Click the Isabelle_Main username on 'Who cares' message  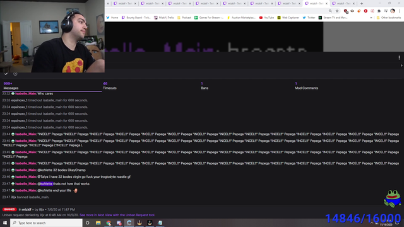click(x=25, y=93)
